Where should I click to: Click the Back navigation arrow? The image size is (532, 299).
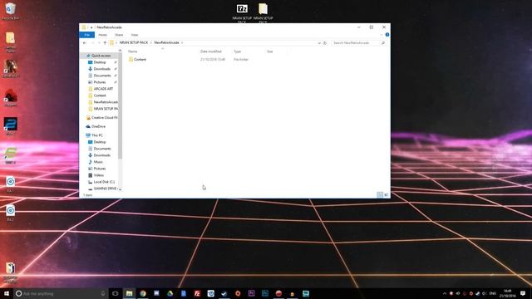point(85,43)
